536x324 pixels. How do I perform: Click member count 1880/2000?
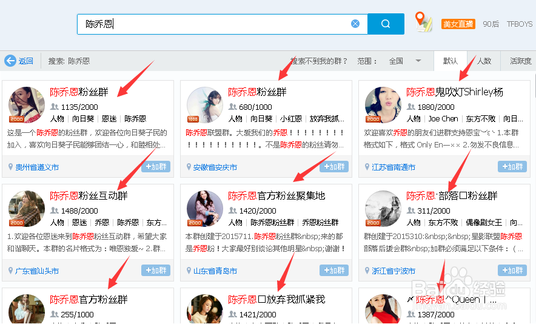click(436, 107)
